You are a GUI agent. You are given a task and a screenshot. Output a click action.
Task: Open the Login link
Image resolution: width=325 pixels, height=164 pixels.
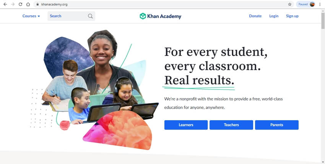pos(274,16)
